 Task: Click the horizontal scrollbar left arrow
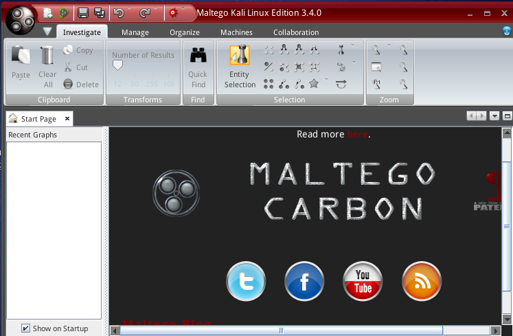pos(115,331)
